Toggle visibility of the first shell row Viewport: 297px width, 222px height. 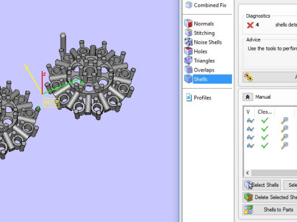pos(251,121)
